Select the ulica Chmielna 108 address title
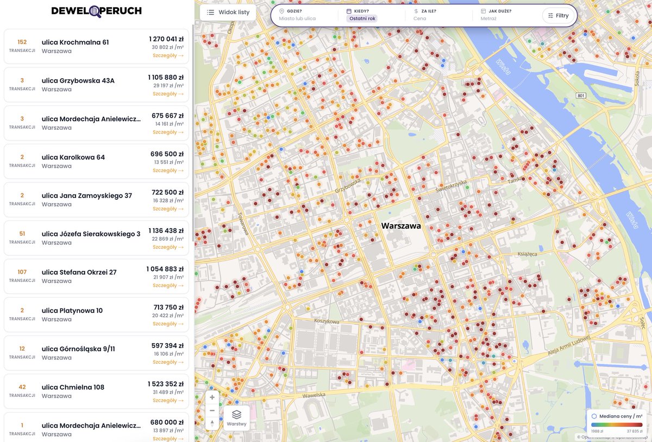652x442 pixels. (x=73, y=388)
